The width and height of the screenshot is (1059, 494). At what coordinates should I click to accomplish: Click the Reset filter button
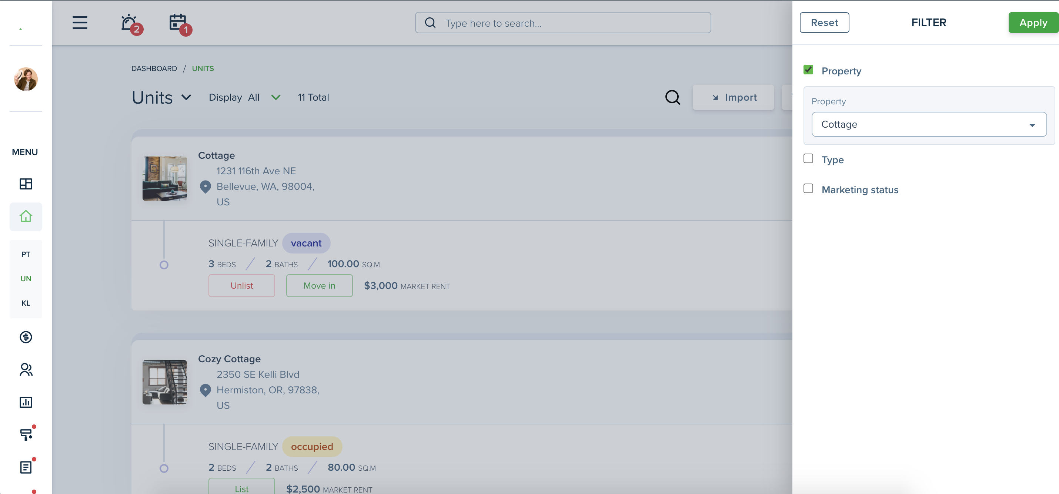pyautogui.click(x=824, y=23)
